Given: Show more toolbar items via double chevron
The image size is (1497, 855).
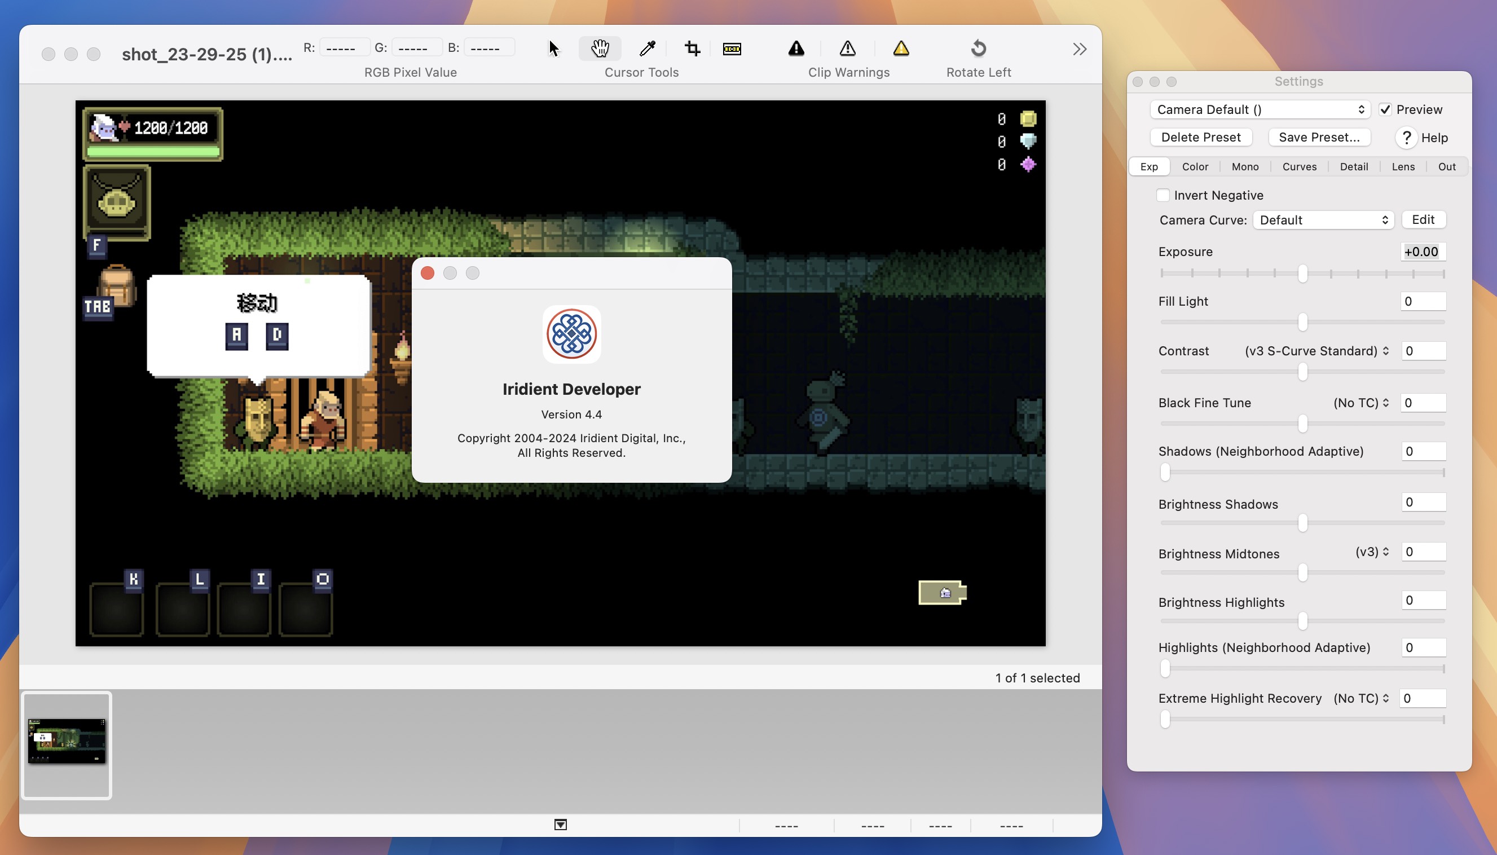Looking at the screenshot, I should [1079, 49].
